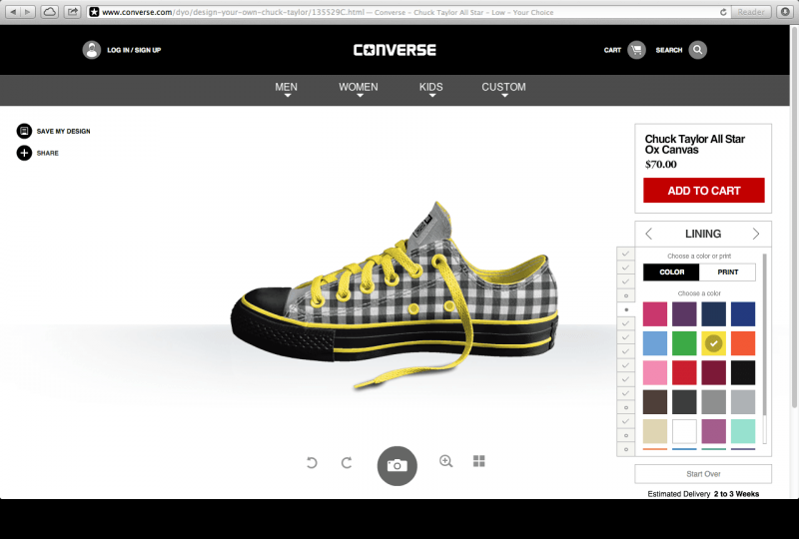Viewport: 799px width, 539px height.
Task: Choose the medium gray lining color
Action: (x=713, y=402)
